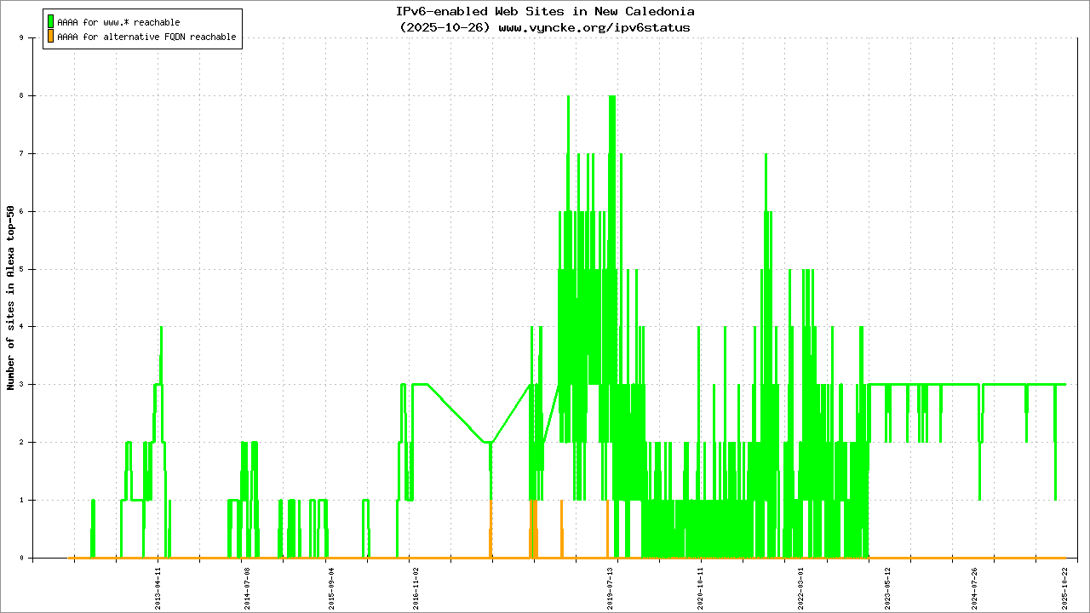This screenshot has width=1090, height=613.
Task: Pick the 2020-10-11 x-axis date label
Action: (x=701, y=588)
